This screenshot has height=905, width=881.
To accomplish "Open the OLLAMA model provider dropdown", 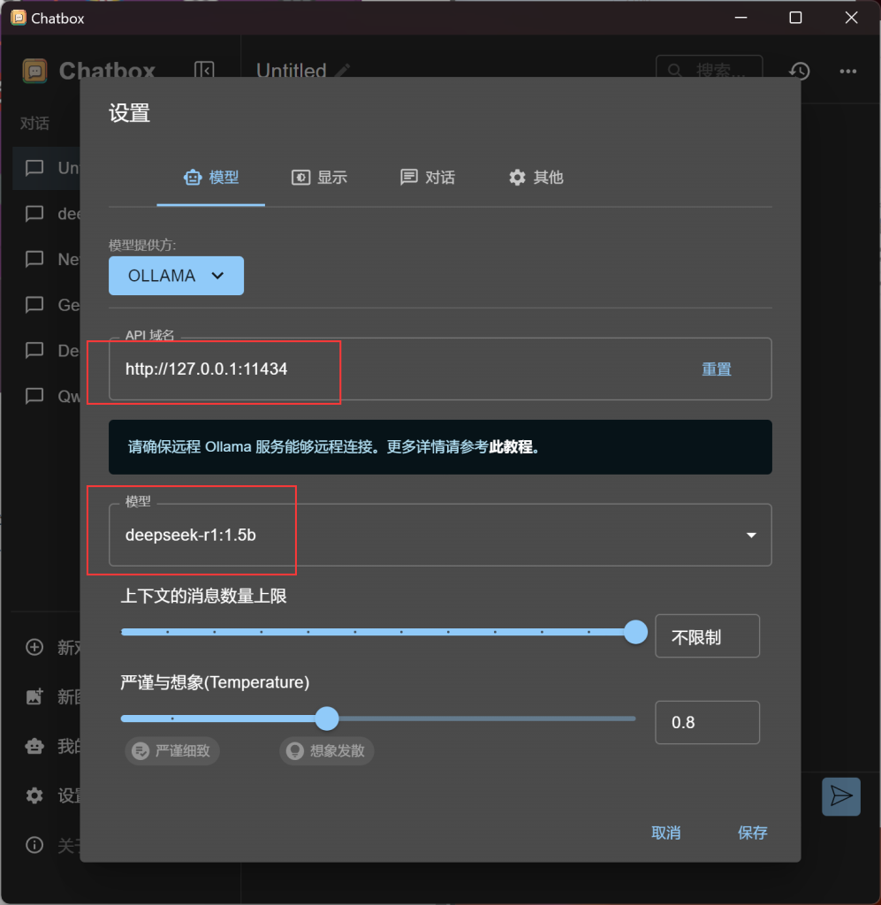I will (176, 276).
